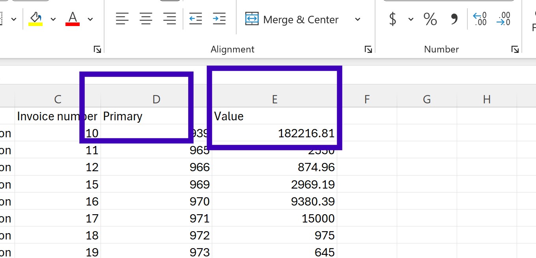Apply Accounting dollar number format
This screenshot has height=258, width=536.
click(392, 19)
